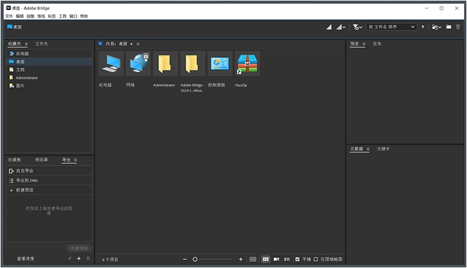Open the 按文件名排序 sort dropdown
Screen dimensions: 467x268
tap(391, 27)
